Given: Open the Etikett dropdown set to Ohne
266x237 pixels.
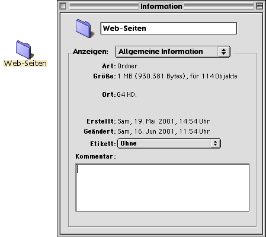Looking at the screenshot, I should pyautogui.click(x=169, y=143).
